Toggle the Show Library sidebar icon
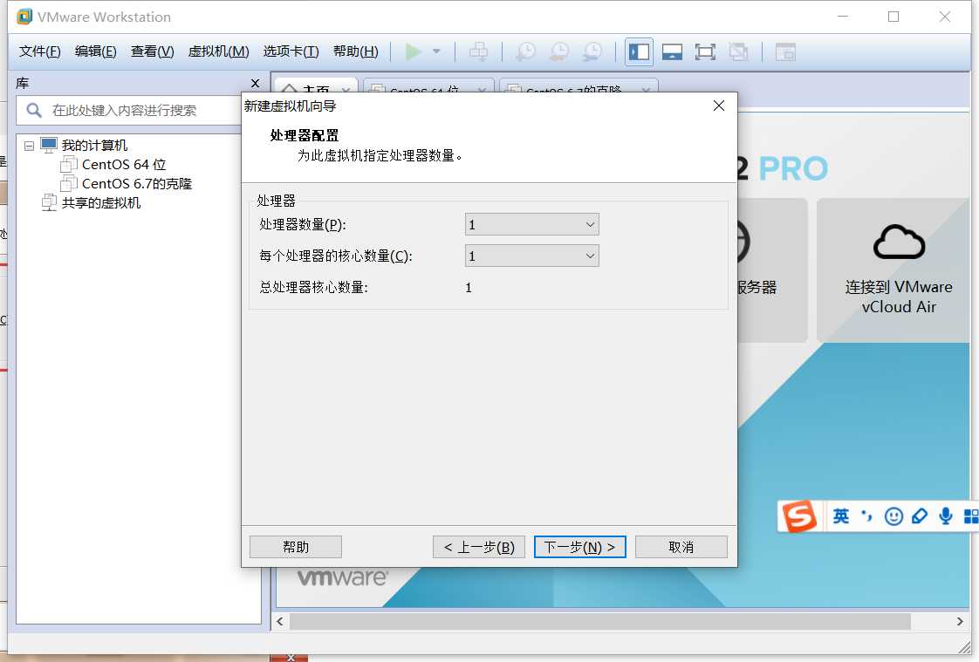This screenshot has width=979, height=662. pyautogui.click(x=639, y=51)
